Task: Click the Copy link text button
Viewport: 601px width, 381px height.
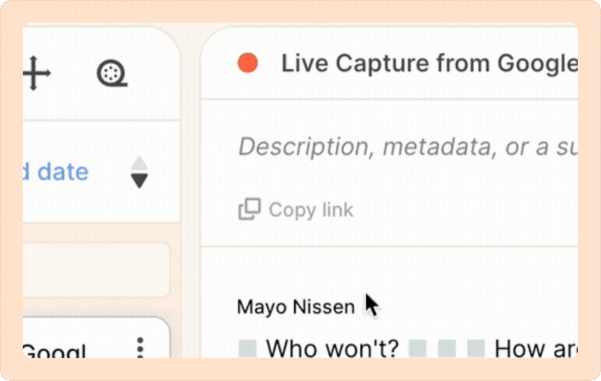Action: 311,210
